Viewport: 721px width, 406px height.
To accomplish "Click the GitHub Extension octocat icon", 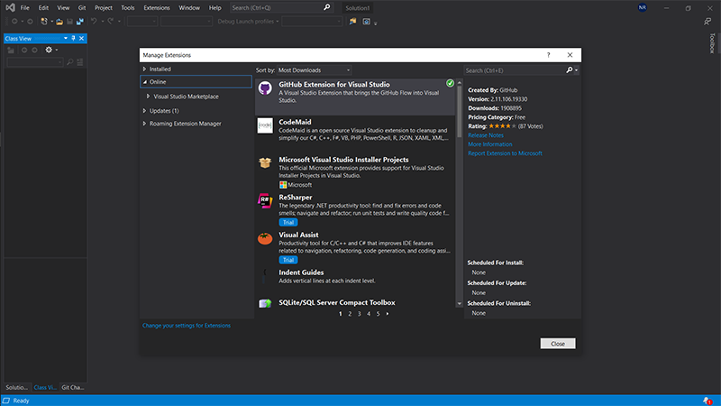I will tap(265, 88).
